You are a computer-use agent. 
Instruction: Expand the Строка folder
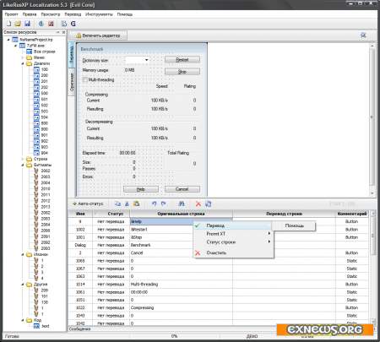(x=23, y=159)
